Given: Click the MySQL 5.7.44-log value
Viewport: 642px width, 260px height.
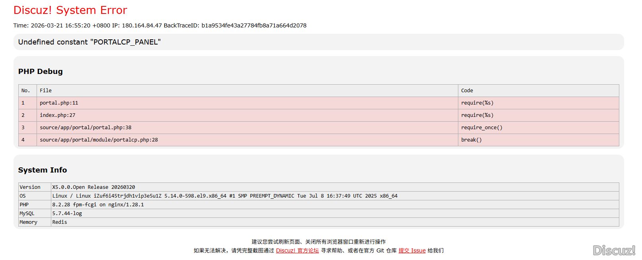Looking at the screenshot, I should pyautogui.click(x=67, y=213).
